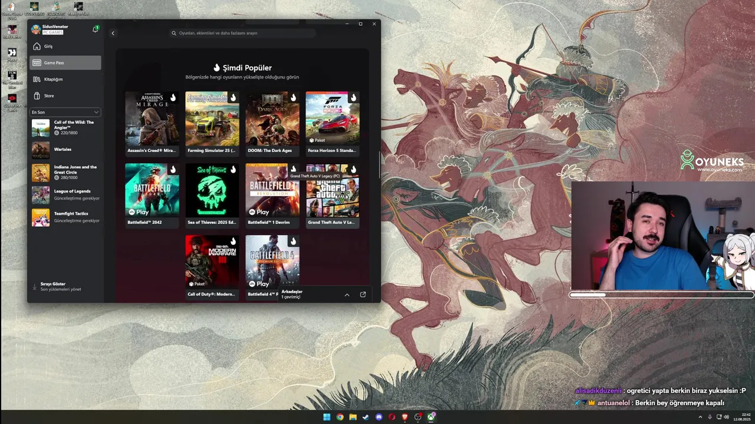755x424 pixels.
Task: Open Store section in sidebar
Action: click(65, 95)
